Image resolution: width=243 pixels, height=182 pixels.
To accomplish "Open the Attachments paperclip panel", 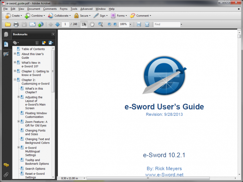I will coord(6,175).
